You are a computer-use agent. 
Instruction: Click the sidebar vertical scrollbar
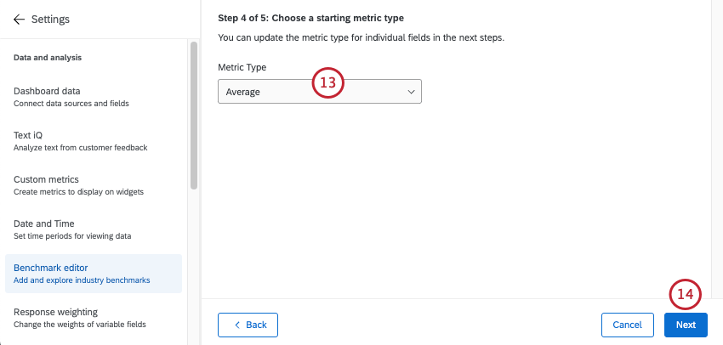194,115
